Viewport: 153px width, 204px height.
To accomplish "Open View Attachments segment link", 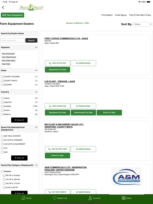I will (x=9, y=57).
